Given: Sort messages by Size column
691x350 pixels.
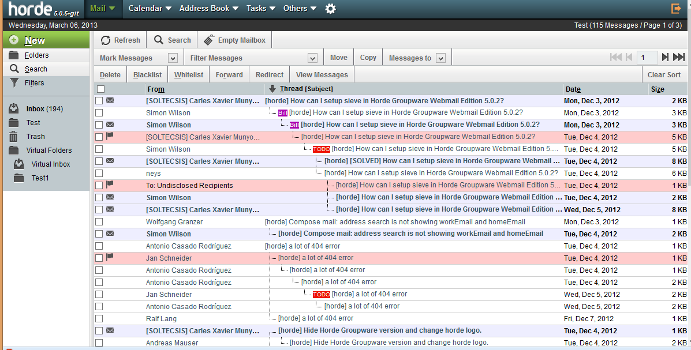Looking at the screenshot, I should (x=658, y=89).
